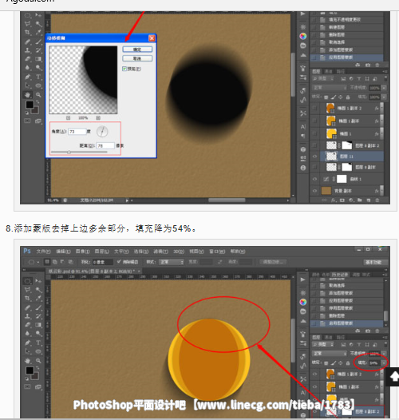Click the 调整边缘 refine edge button
This screenshot has height=420, width=399.
pos(273,262)
